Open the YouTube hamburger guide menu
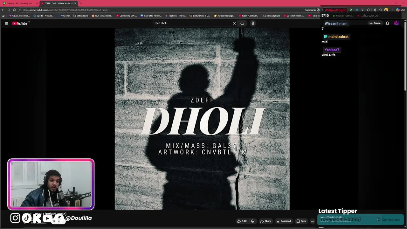Image resolution: width=407 pixels, height=229 pixels. click(x=6, y=23)
